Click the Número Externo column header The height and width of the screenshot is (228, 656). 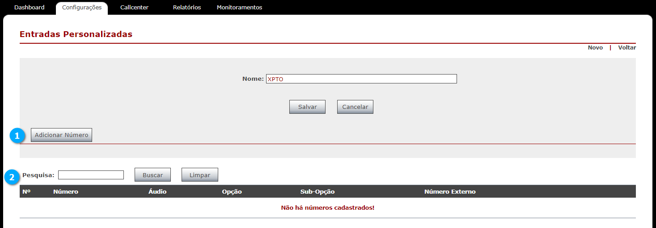tap(450, 192)
